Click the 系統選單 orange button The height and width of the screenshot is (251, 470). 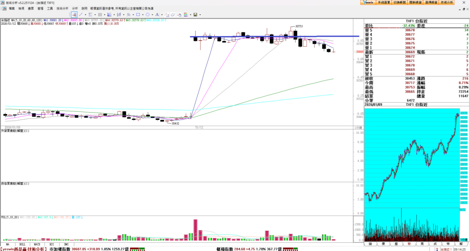[x=383, y=2]
